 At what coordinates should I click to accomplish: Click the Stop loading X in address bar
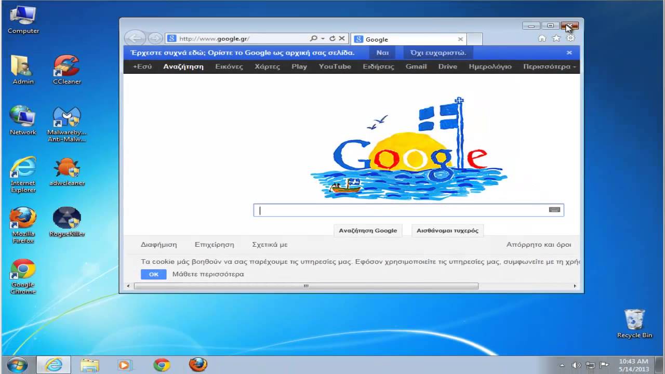coord(342,38)
